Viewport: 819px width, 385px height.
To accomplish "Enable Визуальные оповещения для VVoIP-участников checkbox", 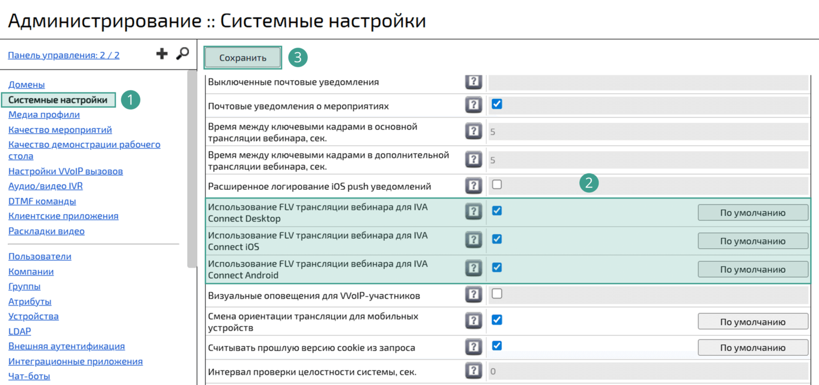I will (x=497, y=294).
